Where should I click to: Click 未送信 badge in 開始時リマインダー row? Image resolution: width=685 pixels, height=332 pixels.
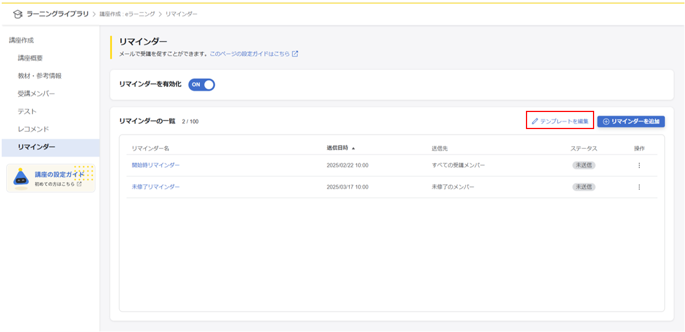tap(584, 165)
